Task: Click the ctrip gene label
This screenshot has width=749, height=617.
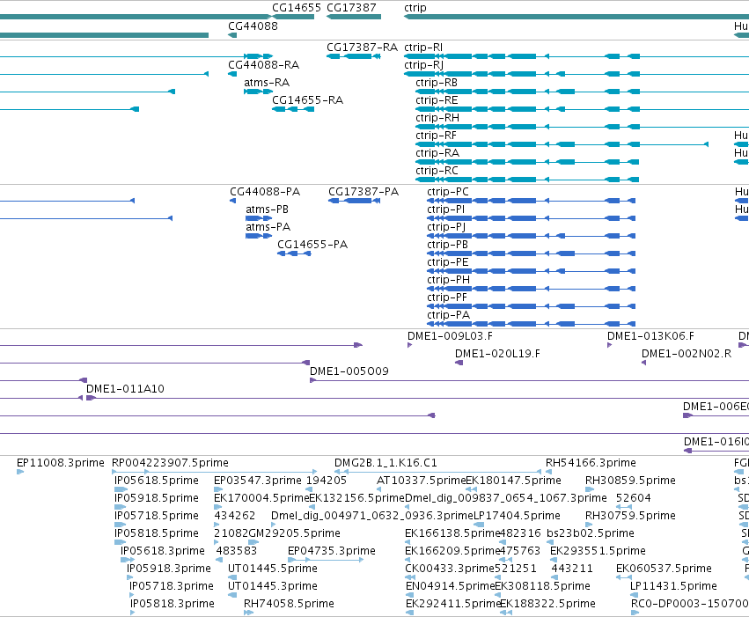Action: pyautogui.click(x=415, y=8)
